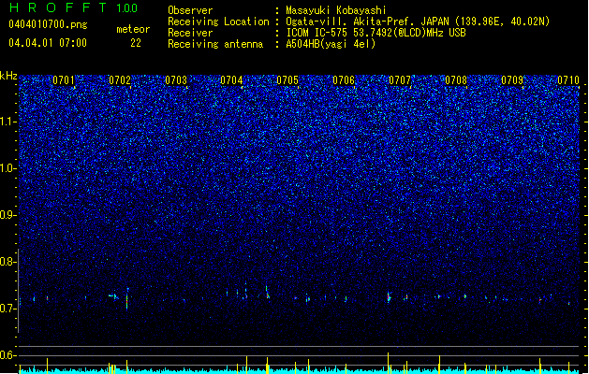Click the meteor label
Viewport: 589px width, 374px height.
tap(133, 29)
